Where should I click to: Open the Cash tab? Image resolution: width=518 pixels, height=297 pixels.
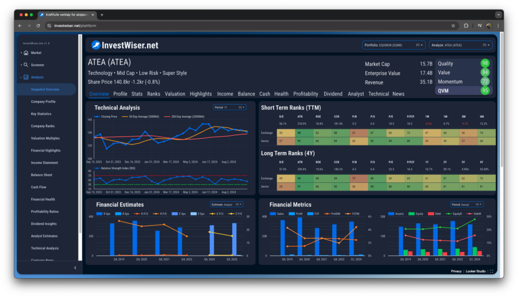[265, 94]
